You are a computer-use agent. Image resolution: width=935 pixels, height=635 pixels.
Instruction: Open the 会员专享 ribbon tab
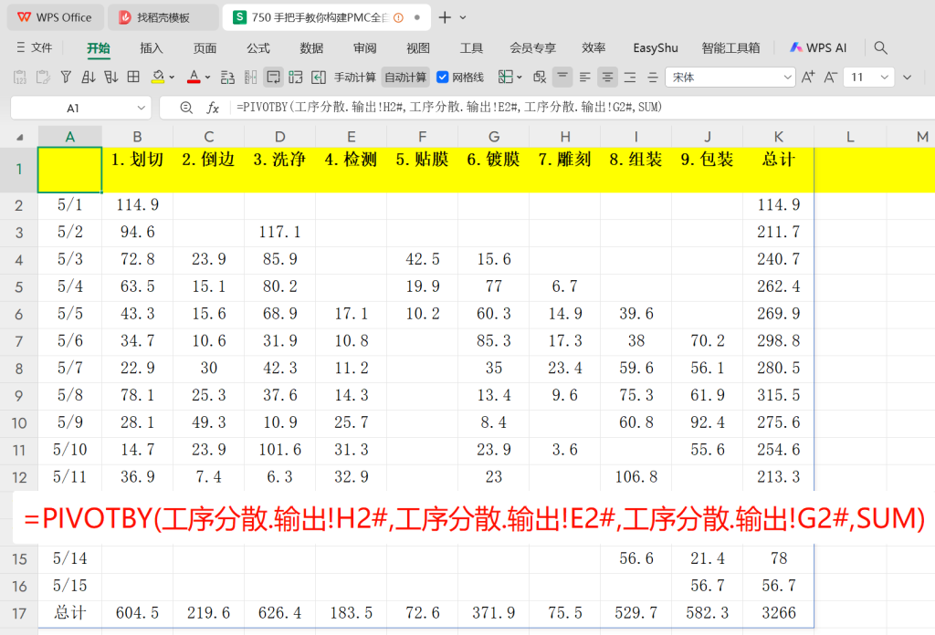532,48
